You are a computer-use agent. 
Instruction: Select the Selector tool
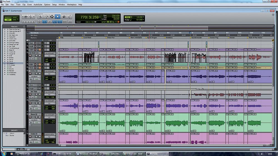pos(52,16)
